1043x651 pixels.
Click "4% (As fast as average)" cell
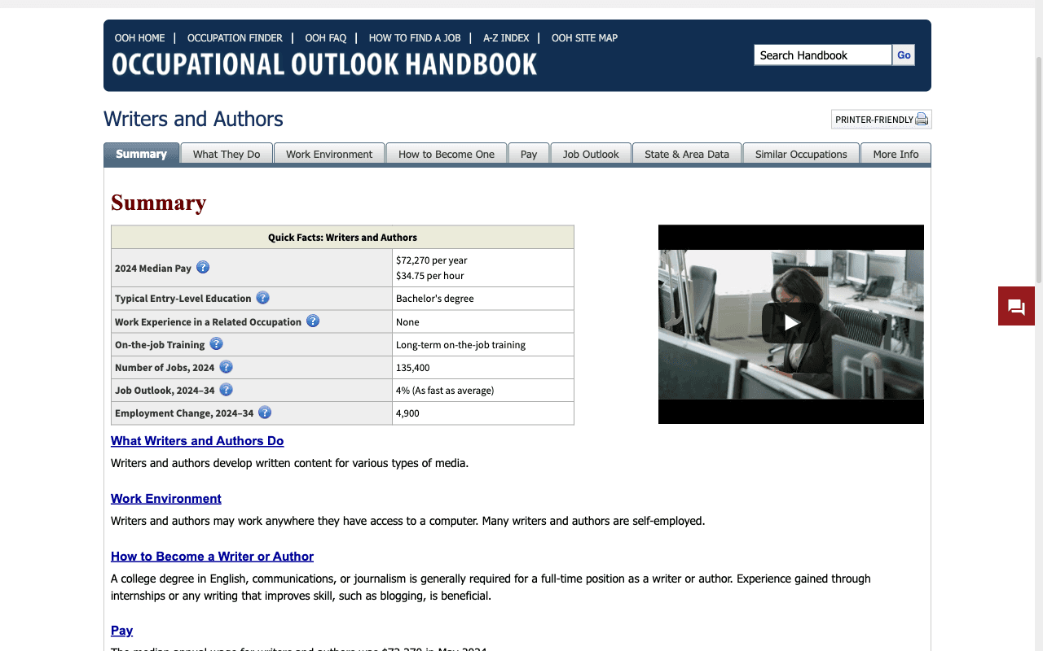coord(483,390)
